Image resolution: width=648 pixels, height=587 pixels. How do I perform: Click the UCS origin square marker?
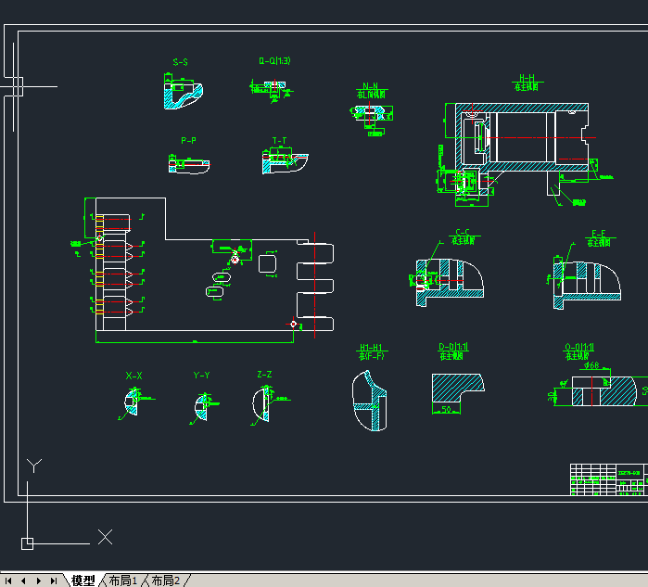(27, 543)
